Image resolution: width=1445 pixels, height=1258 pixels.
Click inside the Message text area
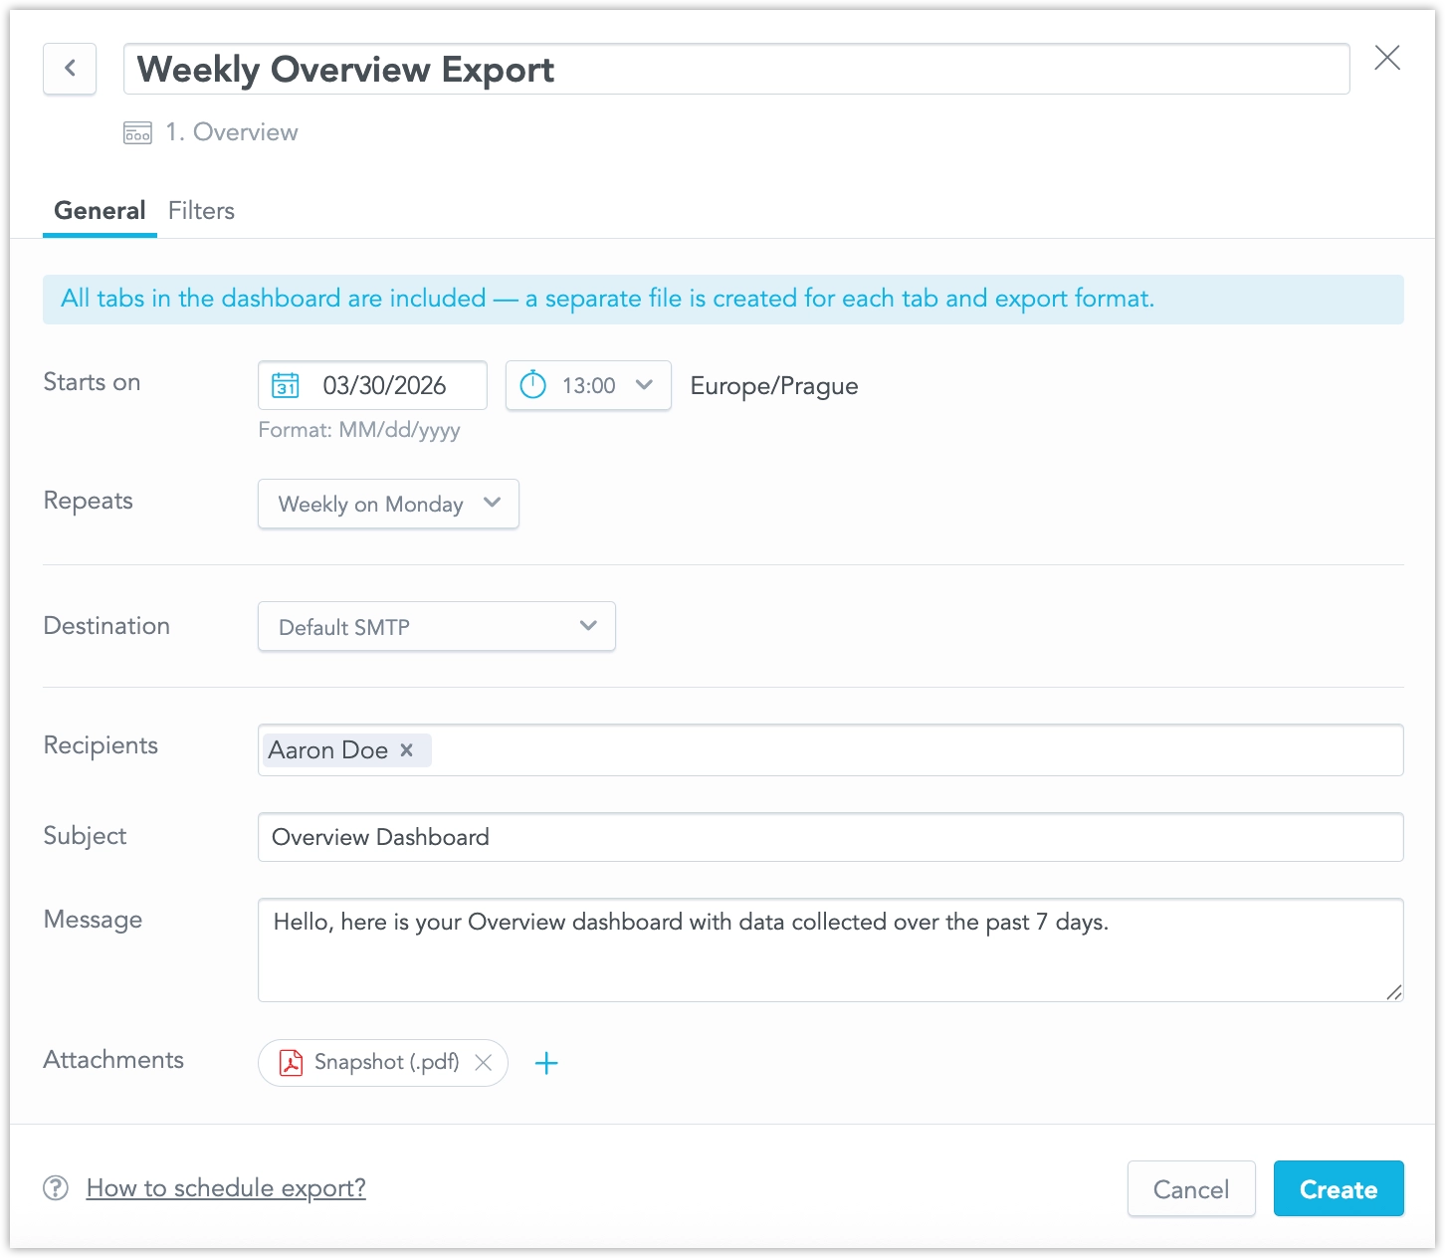tap(831, 949)
